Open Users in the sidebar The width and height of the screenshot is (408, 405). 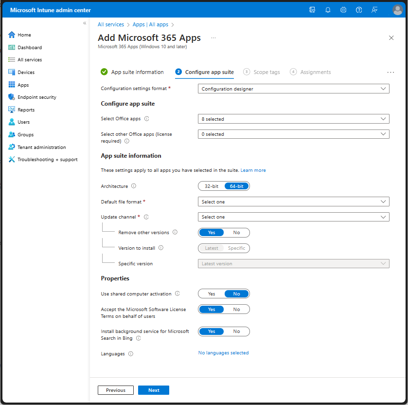pos(19,122)
